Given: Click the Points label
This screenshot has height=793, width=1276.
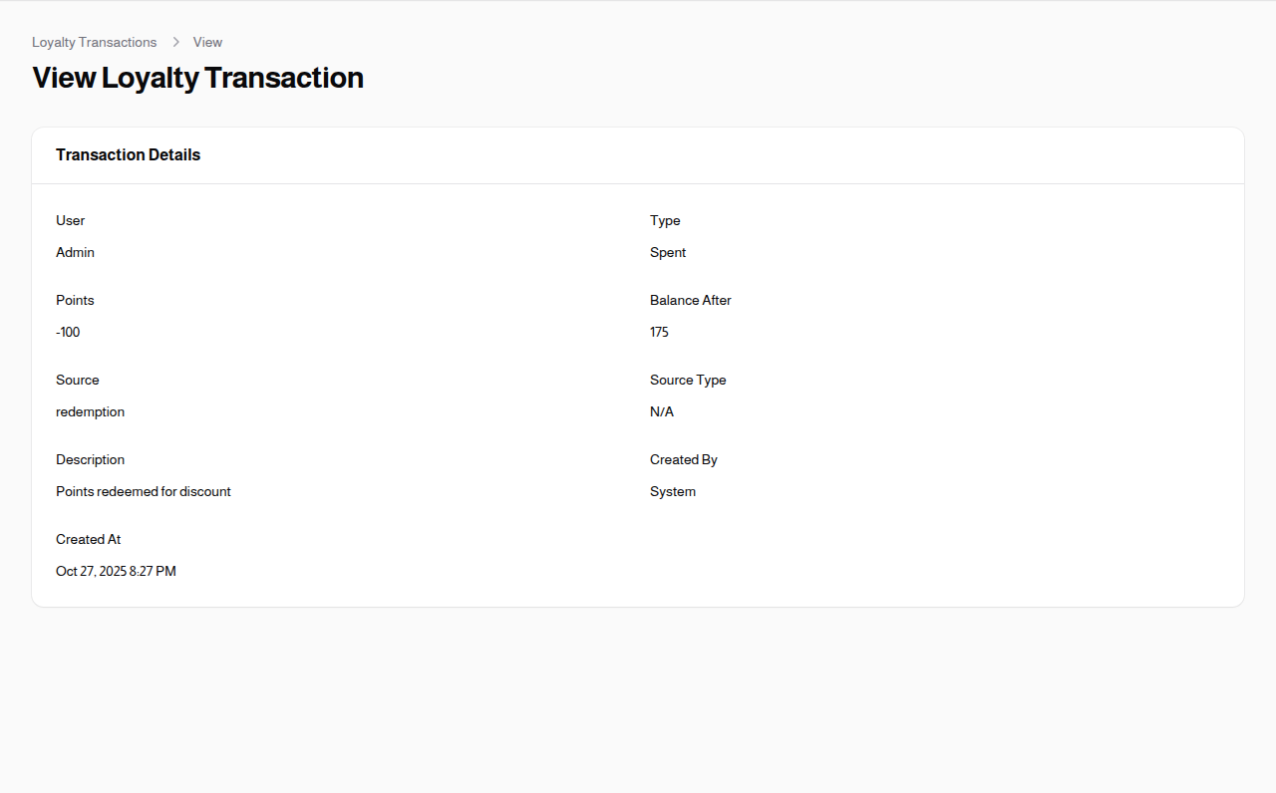Looking at the screenshot, I should pyautogui.click(x=75, y=300).
